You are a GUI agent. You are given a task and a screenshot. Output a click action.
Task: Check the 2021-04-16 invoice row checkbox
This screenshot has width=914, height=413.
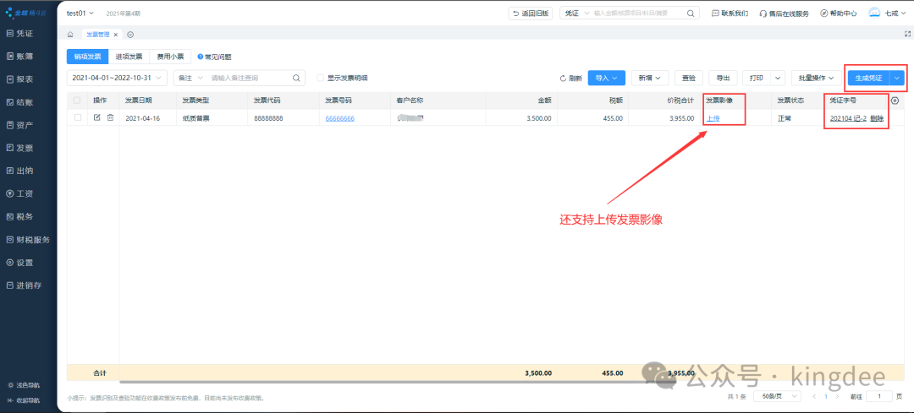78,117
